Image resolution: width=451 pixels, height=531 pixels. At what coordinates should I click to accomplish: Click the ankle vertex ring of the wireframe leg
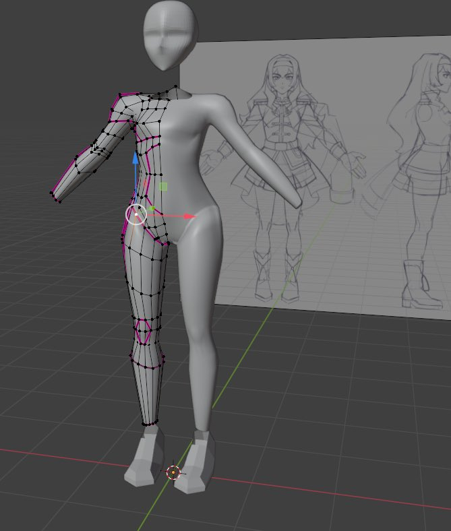[150, 423]
